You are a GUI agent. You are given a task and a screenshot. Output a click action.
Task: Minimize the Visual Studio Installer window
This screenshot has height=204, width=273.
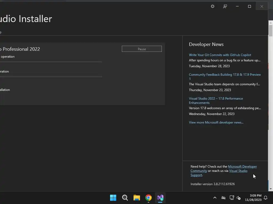(x=237, y=6)
